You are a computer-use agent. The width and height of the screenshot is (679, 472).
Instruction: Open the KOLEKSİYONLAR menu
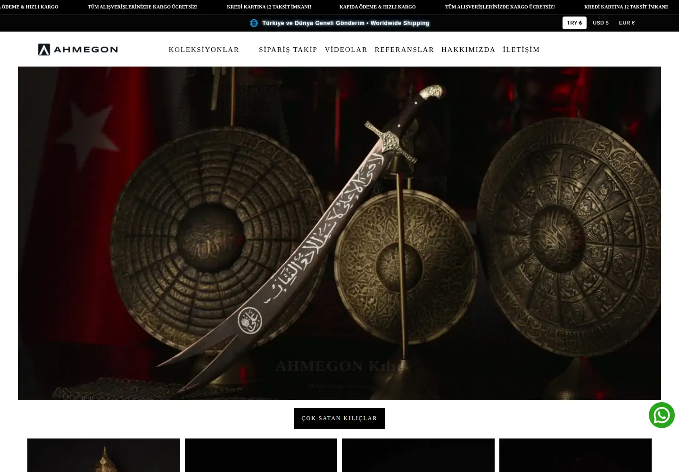click(204, 50)
